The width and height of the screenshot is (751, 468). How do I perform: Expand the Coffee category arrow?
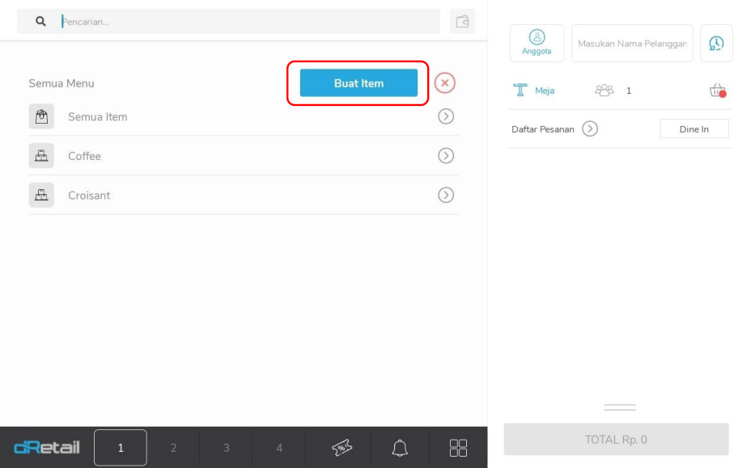445,156
